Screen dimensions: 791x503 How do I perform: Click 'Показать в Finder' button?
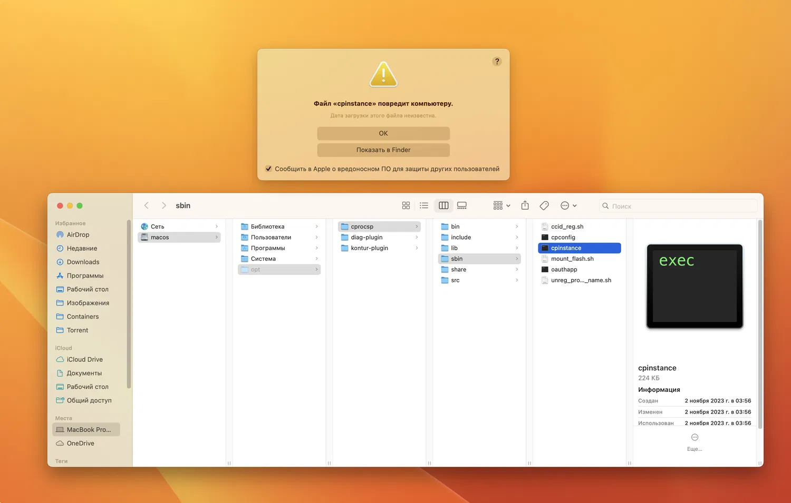click(383, 150)
